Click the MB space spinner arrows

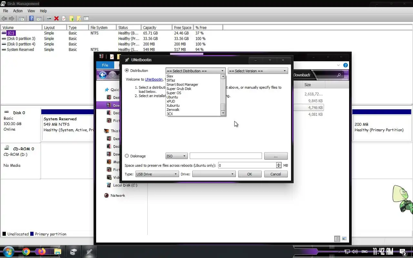[279, 165]
